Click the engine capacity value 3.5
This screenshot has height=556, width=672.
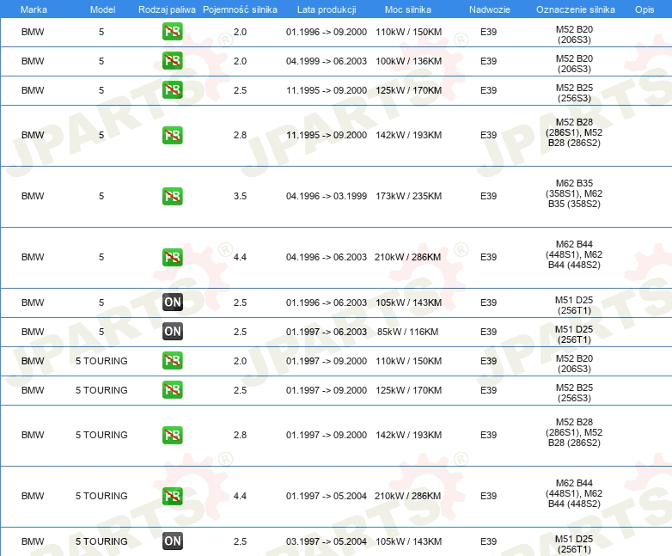tap(240, 196)
